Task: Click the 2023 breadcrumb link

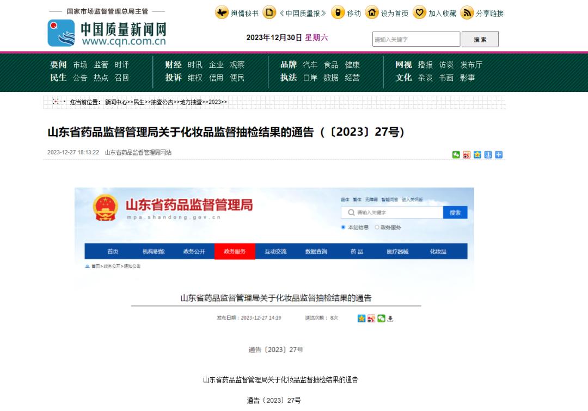Action: (215, 102)
